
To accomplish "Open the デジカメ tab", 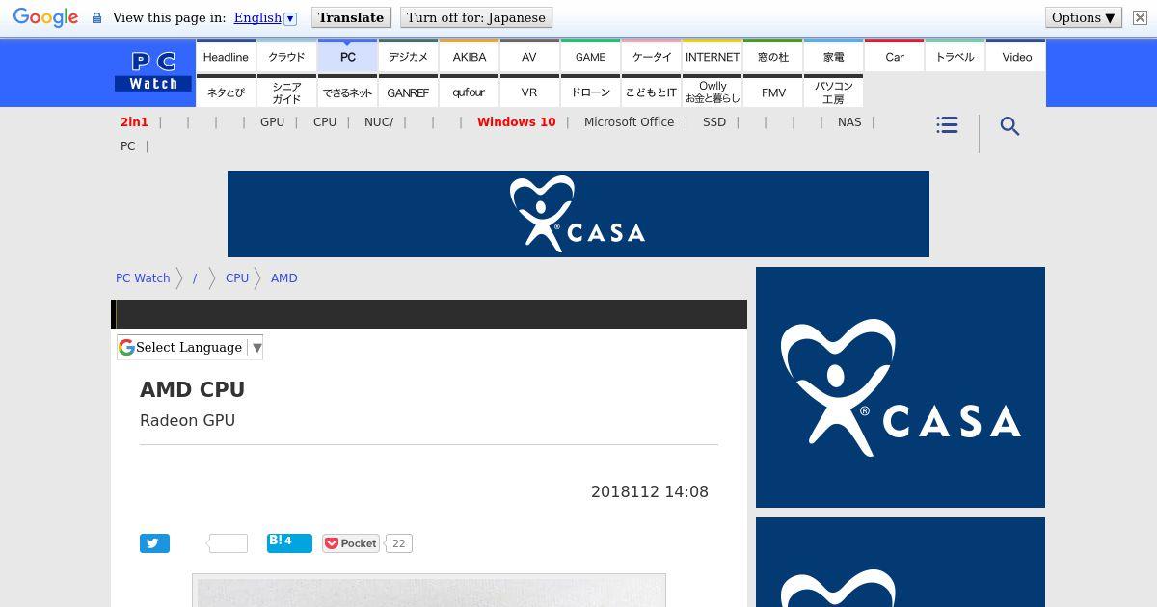I will pos(408,57).
